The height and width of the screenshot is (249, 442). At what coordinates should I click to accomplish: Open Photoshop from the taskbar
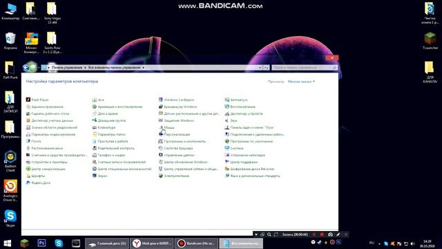pos(41,243)
